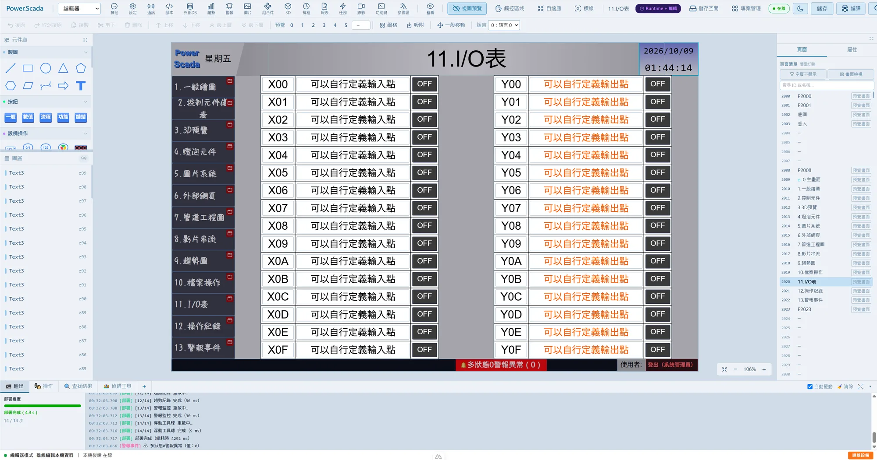
Task: Click the Runtime + 編輯 button
Action: 658,8
